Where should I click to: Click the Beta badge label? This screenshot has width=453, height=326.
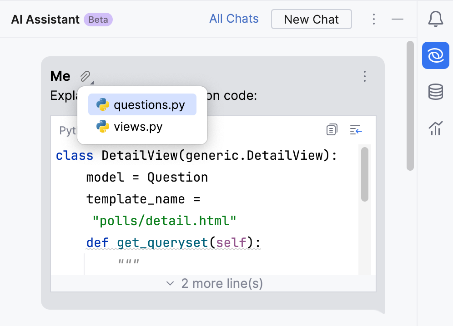pos(98,20)
